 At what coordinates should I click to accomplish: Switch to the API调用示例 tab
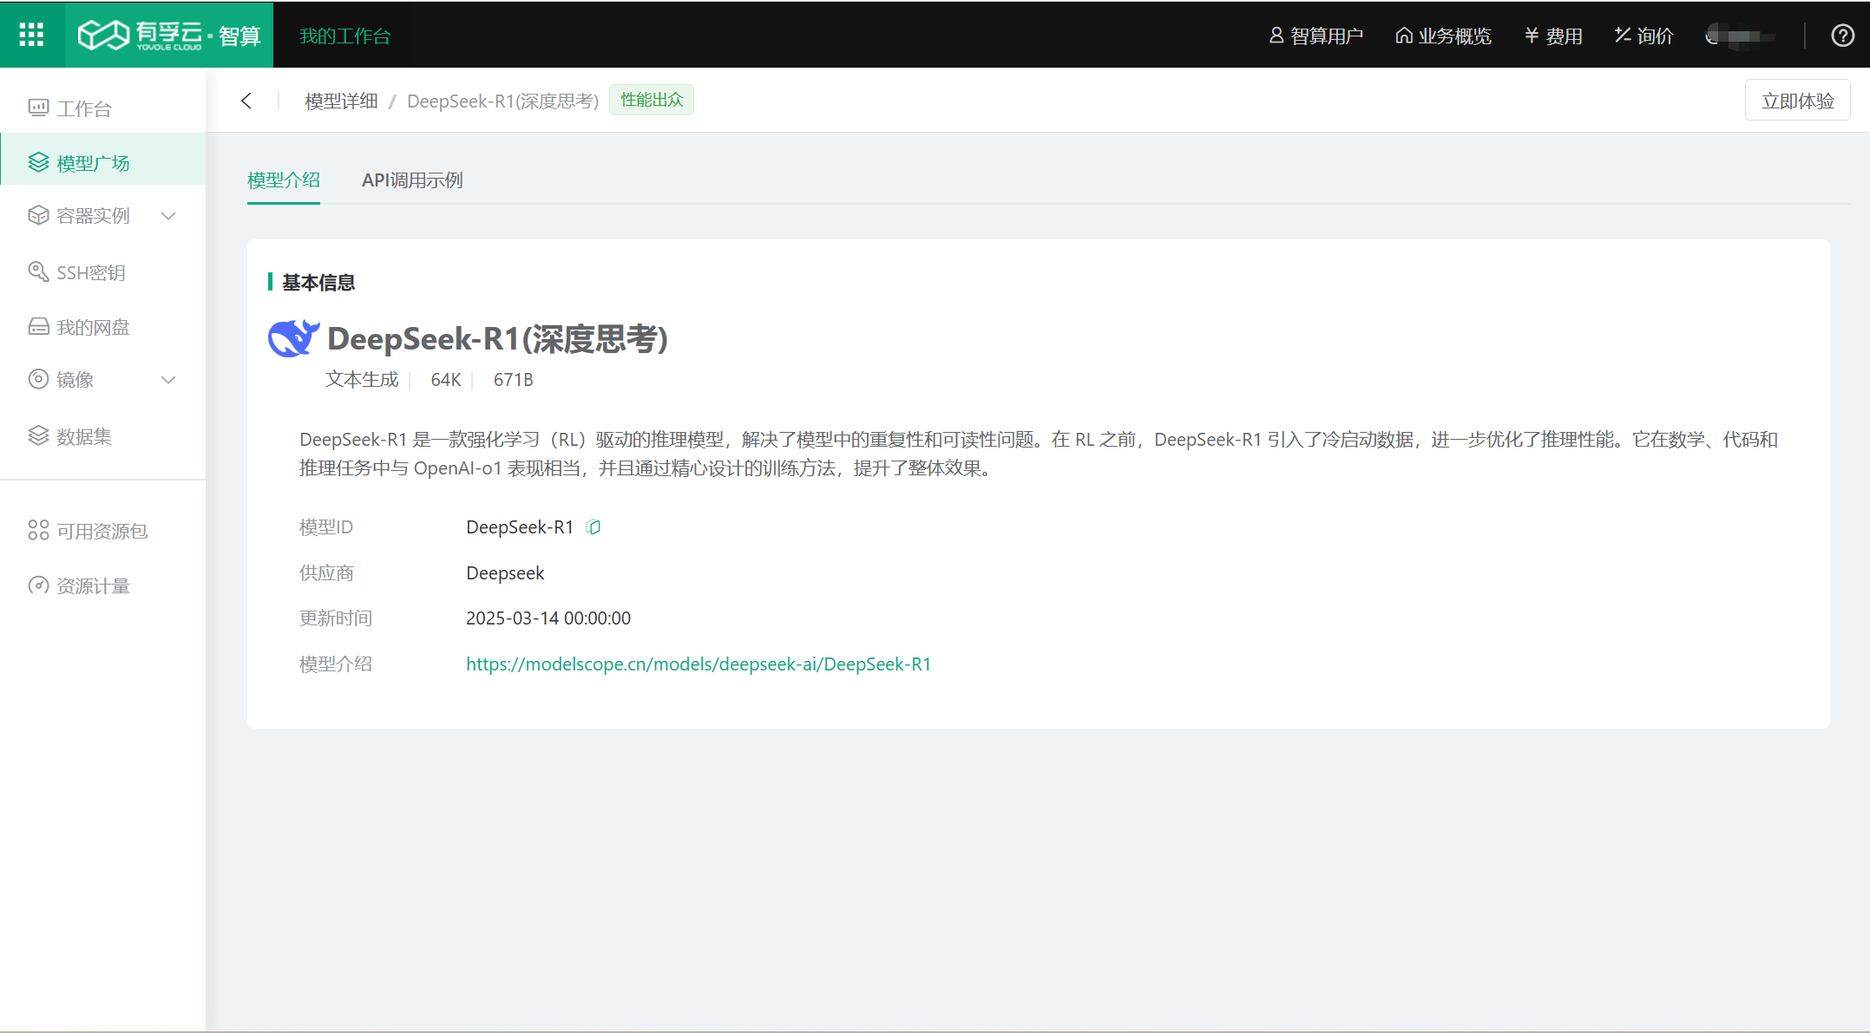coord(412,180)
